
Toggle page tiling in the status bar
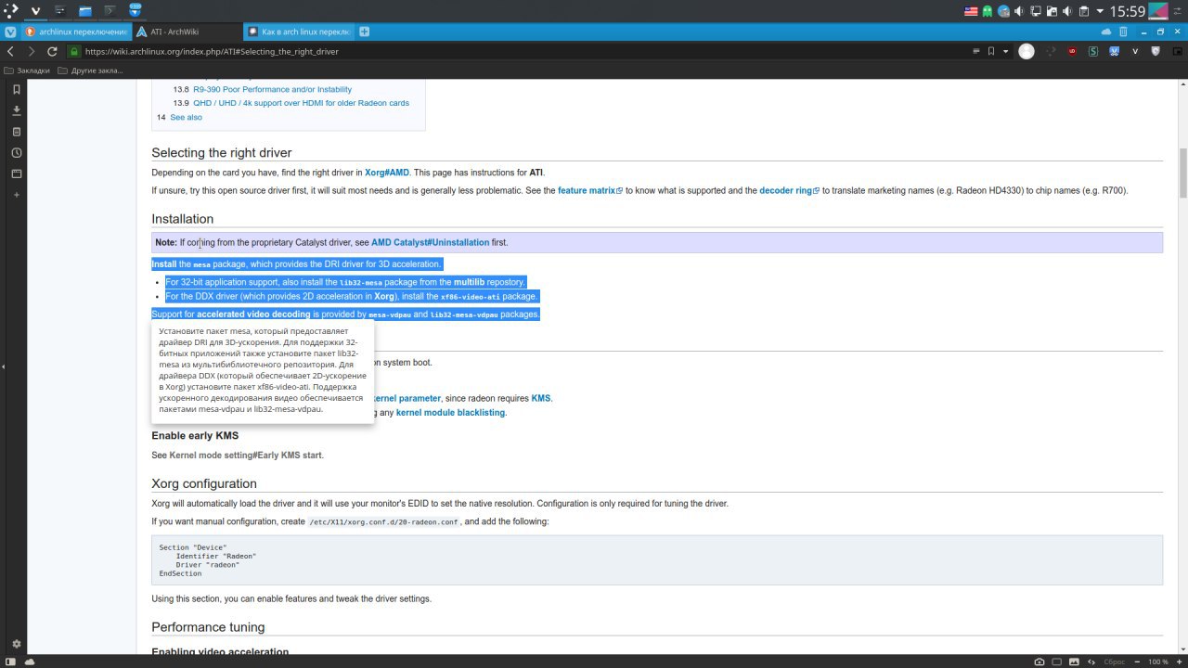tap(1057, 662)
